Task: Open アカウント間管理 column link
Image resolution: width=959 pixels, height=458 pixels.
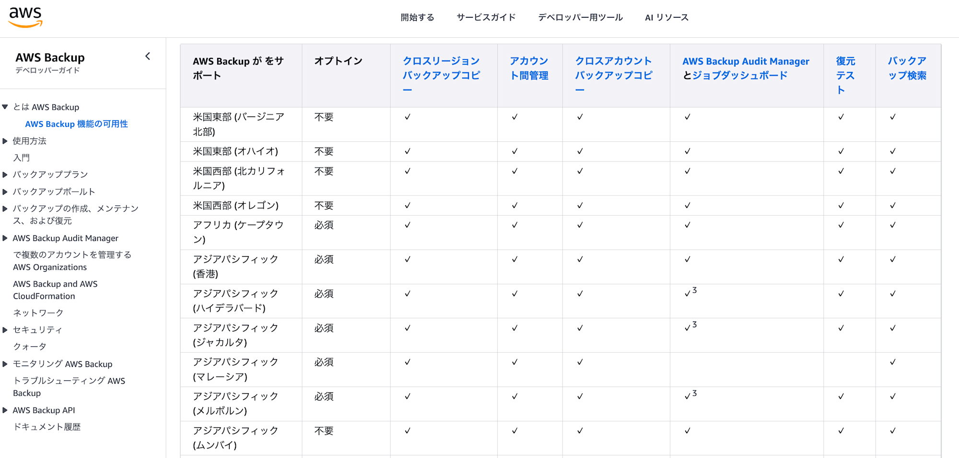Action: [529, 68]
